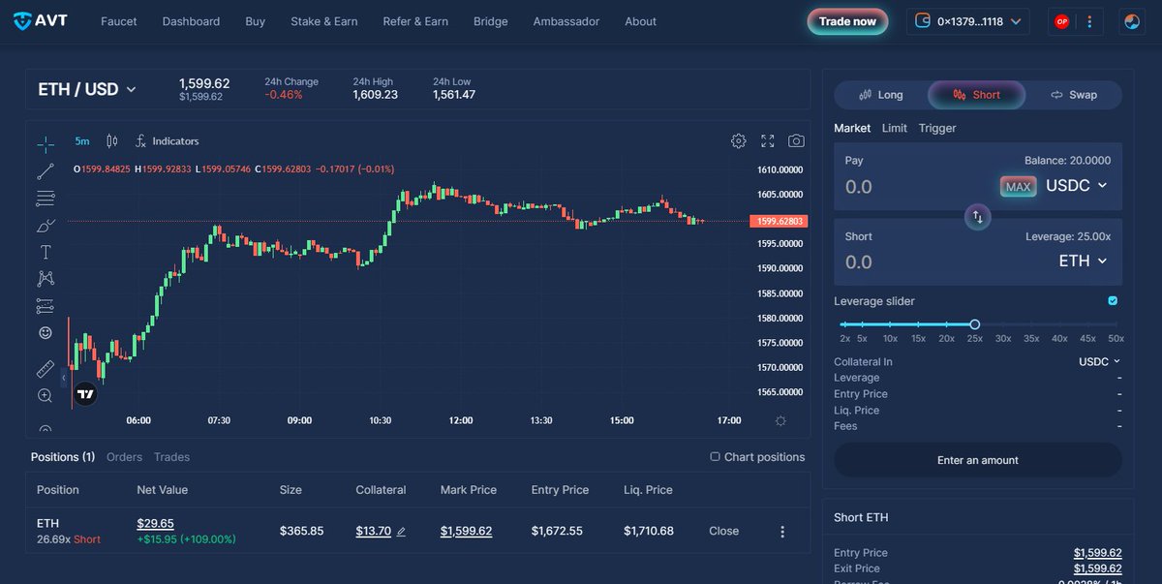Select the trend line drawing tool
The image size is (1162, 584).
(x=46, y=172)
